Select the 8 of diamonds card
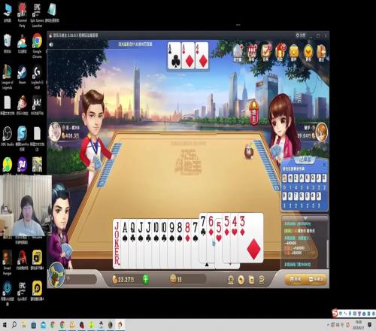Image resolution: width=376 pixels, height=331 pixels. coord(187,244)
